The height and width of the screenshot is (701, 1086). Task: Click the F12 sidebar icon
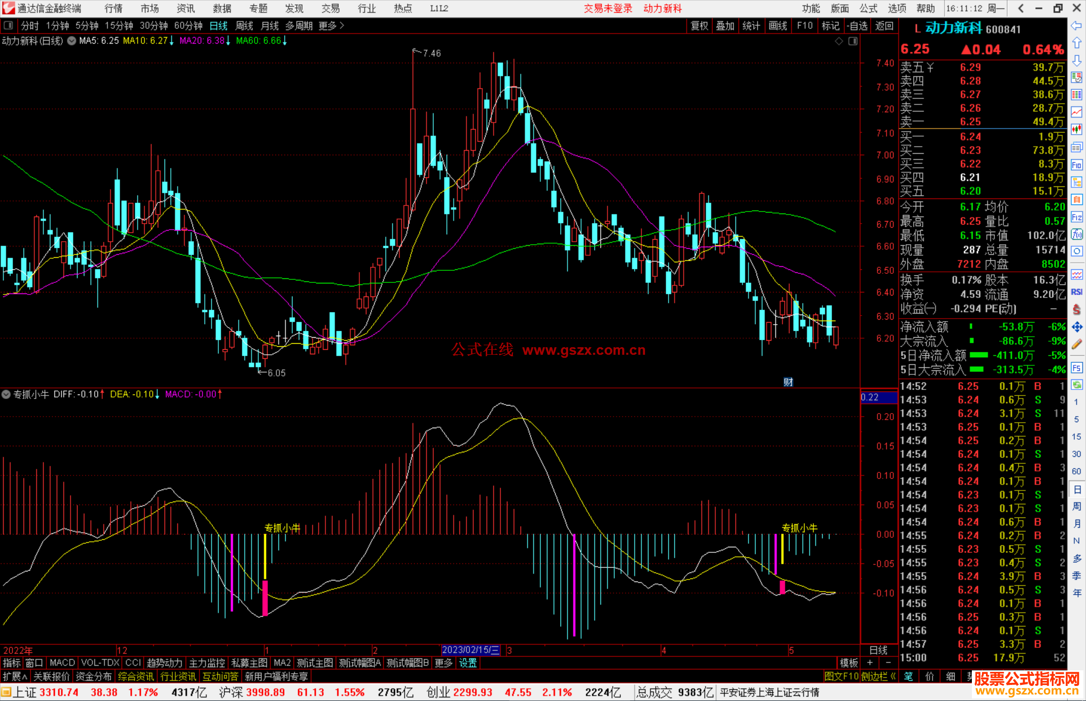pos(1076,217)
